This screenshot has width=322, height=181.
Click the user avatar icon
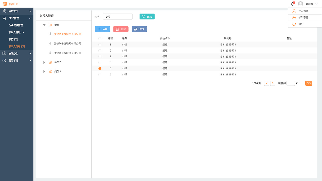(300, 4)
